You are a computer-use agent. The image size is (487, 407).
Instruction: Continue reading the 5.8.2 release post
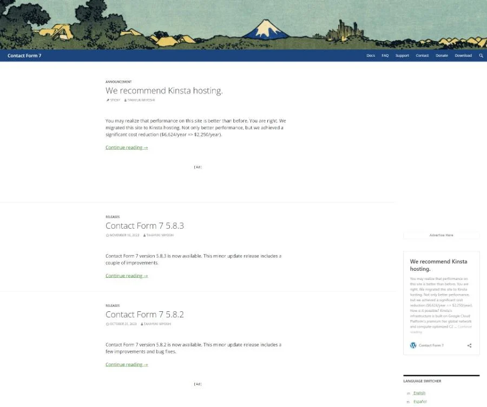[127, 364]
